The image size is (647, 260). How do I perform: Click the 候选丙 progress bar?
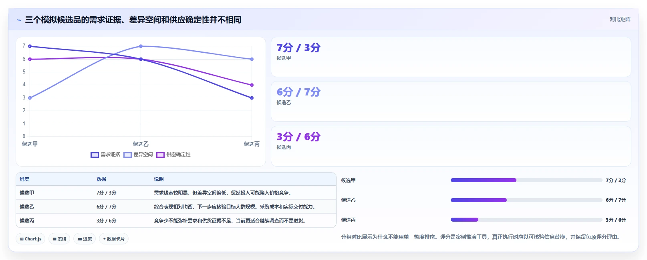point(526,220)
